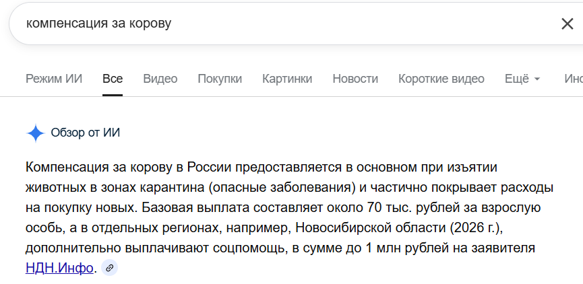The height and width of the screenshot is (284, 583).
Task: Expand the Ещё dropdown arrow
Action: 537,79
